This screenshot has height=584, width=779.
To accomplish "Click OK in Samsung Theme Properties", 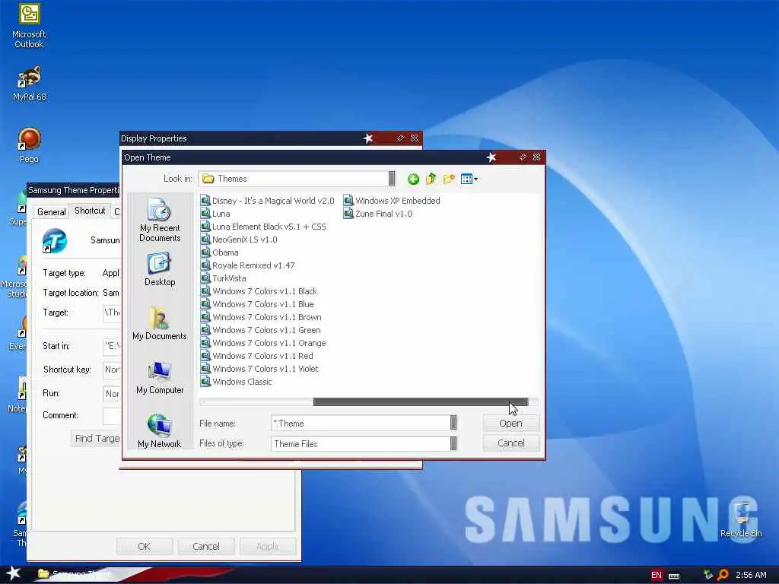I will point(144,546).
